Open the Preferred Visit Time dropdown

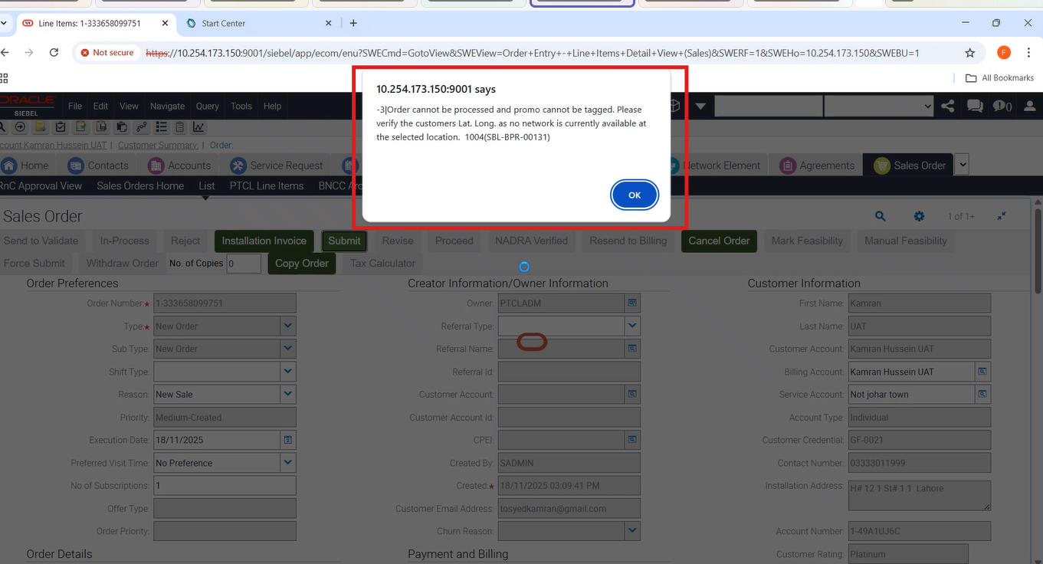pyautogui.click(x=287, y=463)
